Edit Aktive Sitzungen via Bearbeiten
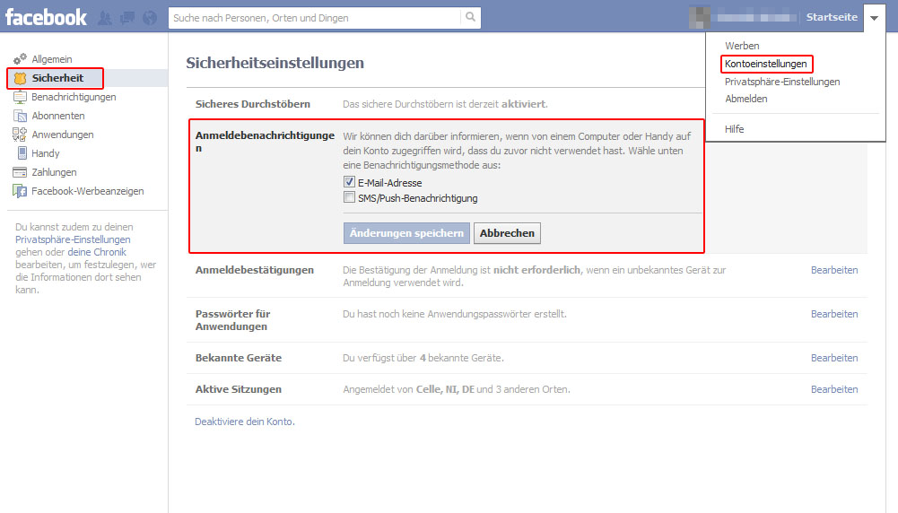The width and height of the screenshot is (898, 513). click(834, 389)
